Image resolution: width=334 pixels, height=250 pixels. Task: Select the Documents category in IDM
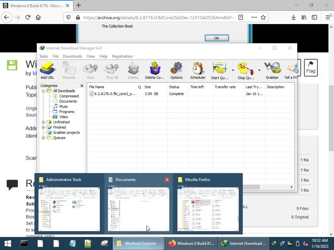(68, 101)
